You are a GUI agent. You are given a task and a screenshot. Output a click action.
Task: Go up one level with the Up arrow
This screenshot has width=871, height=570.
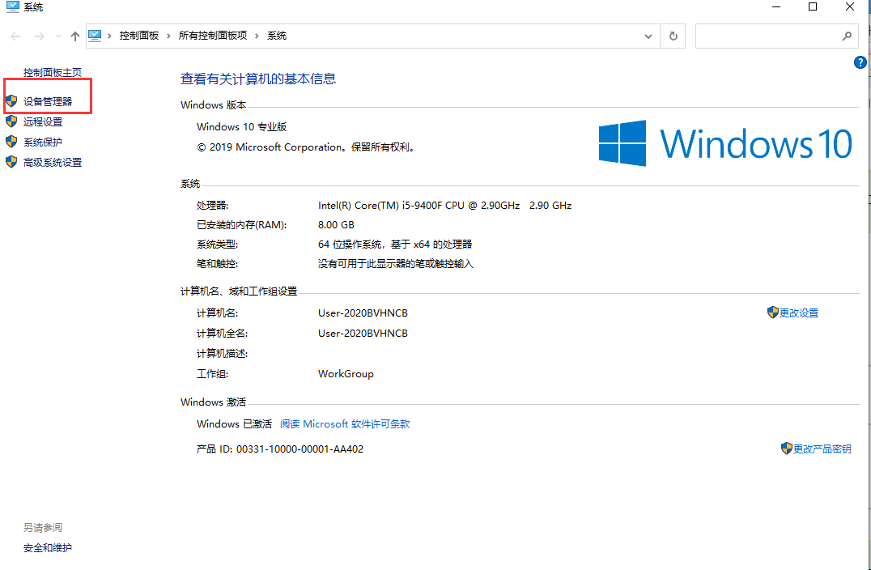click(x=75, y=36)
